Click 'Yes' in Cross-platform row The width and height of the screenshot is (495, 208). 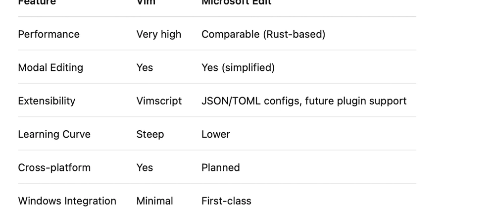point(145,167)
